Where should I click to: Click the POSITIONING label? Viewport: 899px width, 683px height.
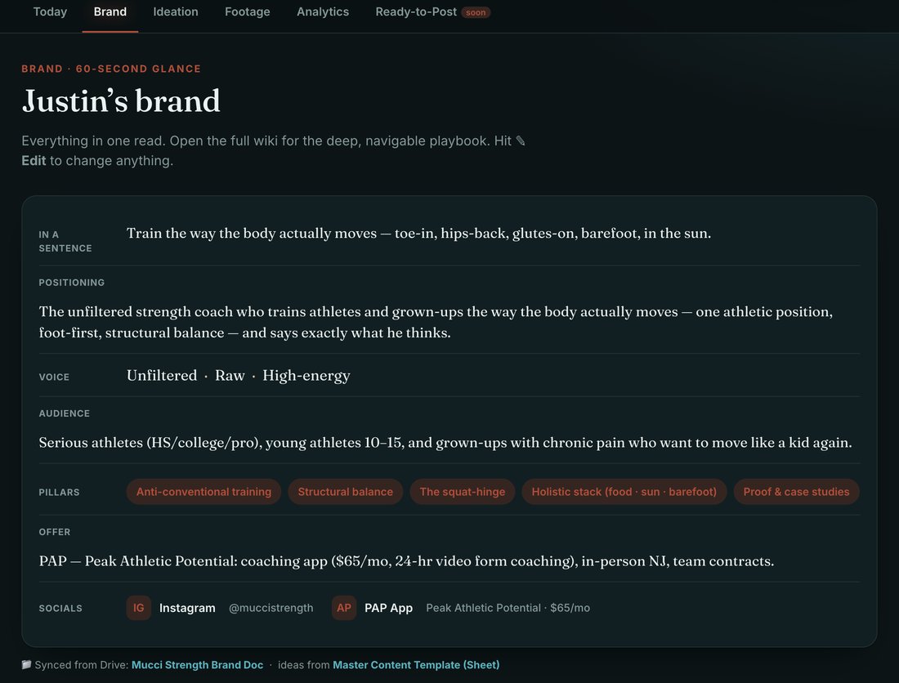72,283
